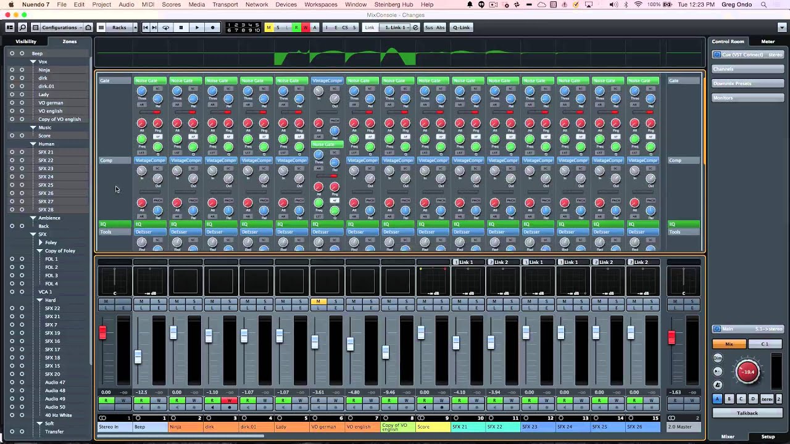Click the metronome click icon in Control Room

click(718, 384)
